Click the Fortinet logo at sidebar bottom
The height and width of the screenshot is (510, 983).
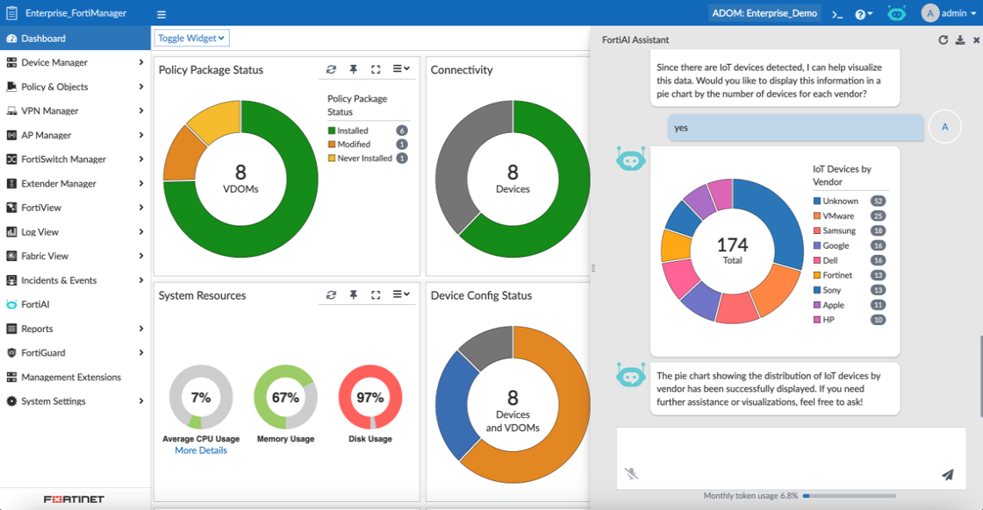(x=74, y=499)
